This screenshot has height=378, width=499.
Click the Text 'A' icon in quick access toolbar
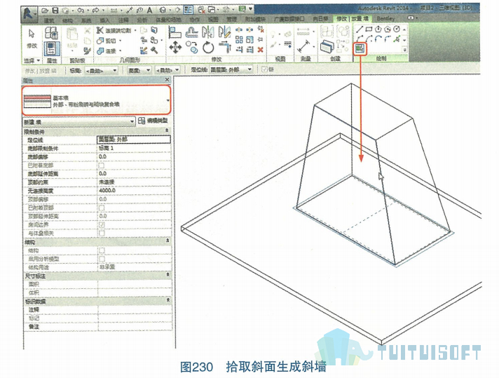[x=149, y=11]
